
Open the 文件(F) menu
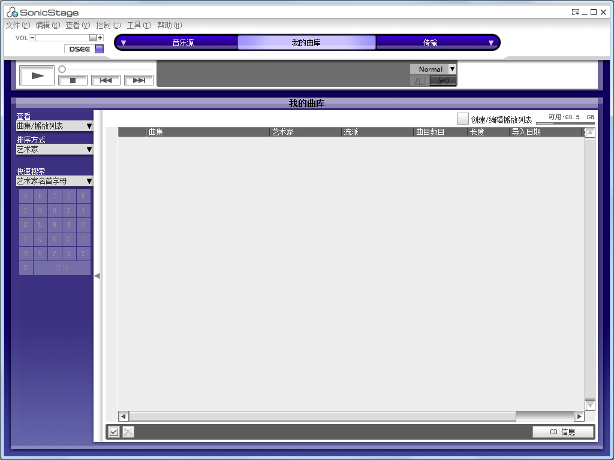[18, 25]
